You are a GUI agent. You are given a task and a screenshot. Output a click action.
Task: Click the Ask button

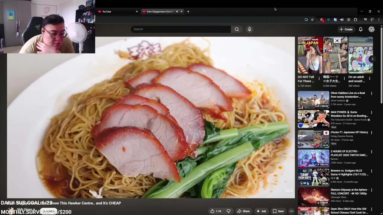point(261,211)
